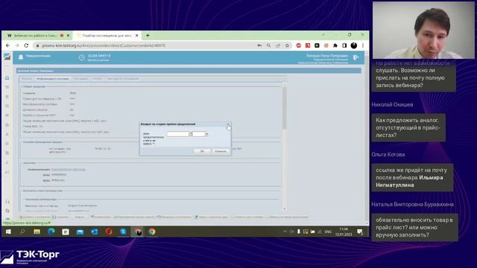Toggle the browser side panel
Viewport: 477px width, 268px height.
(344, 45)
